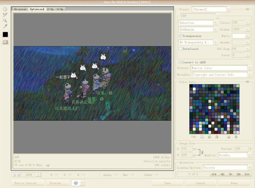Toggle slices visibility button

click(5, 42)
